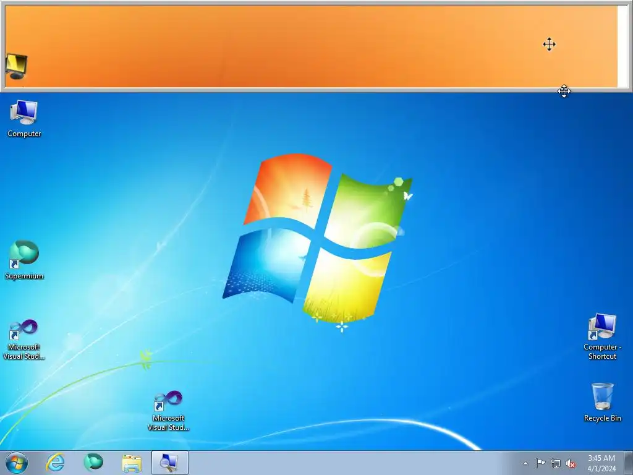
Task: Open the 3:45 AM clock and calendar
Action: pos(601,463)
